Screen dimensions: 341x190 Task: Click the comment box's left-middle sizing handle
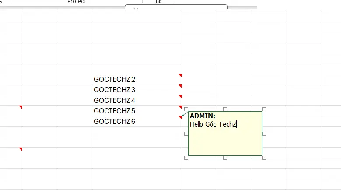[186, 134]
